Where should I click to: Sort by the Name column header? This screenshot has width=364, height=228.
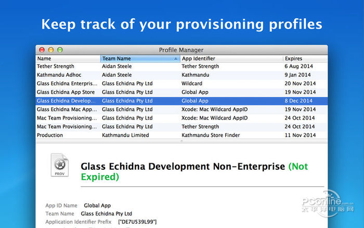(x=68, y=59)
